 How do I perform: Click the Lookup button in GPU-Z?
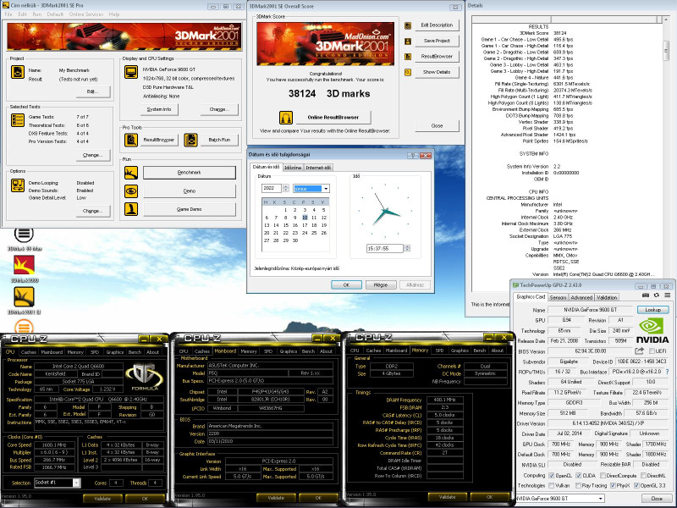652,310
